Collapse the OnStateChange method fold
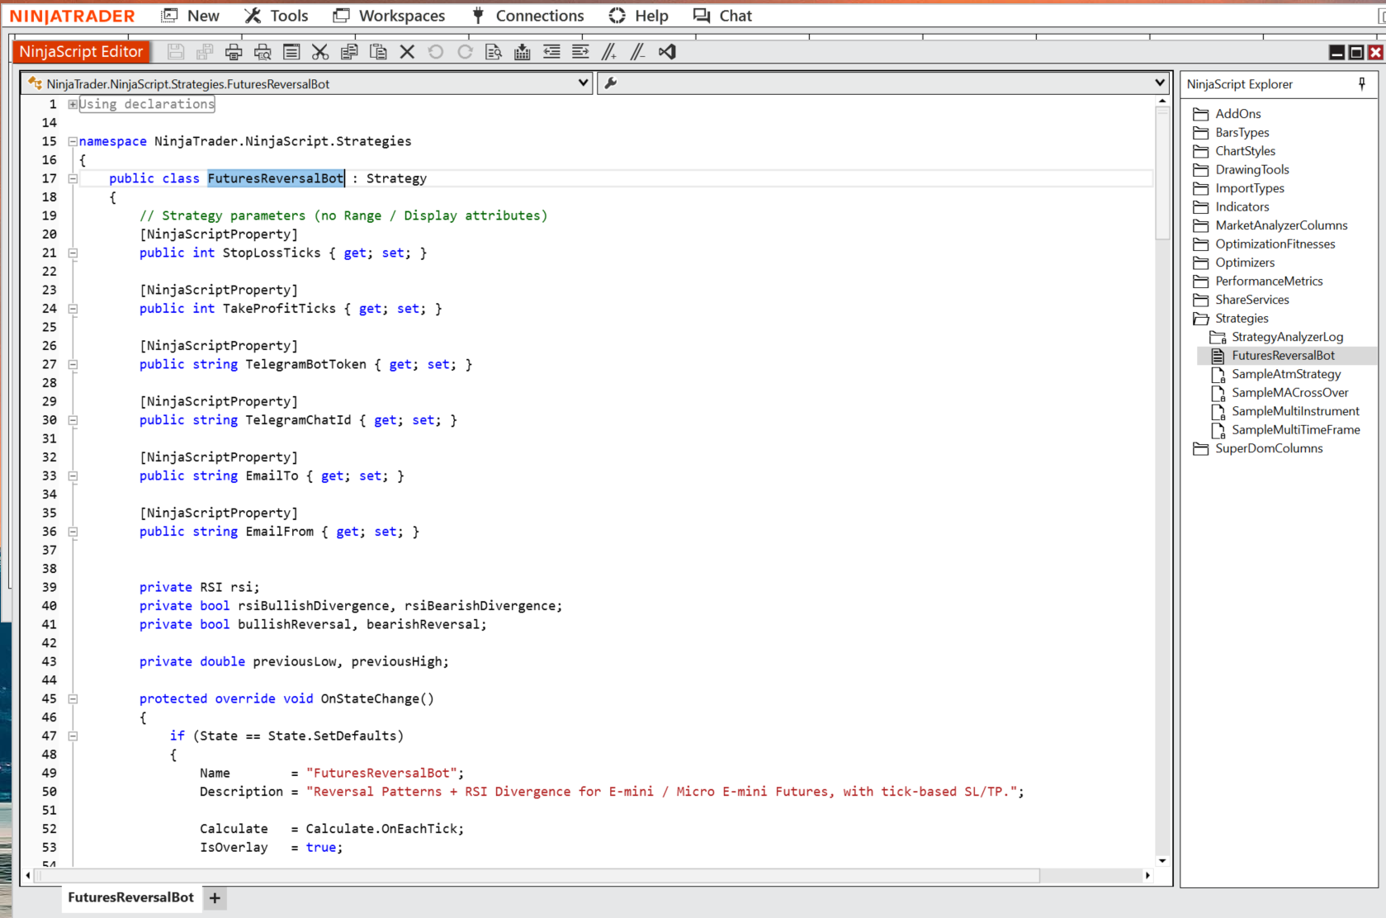The height and width of the screenshot is (918, 1386). click(x=73, y=698)
